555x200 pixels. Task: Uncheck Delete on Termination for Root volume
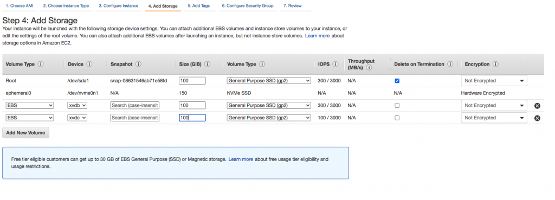[397, 81]
